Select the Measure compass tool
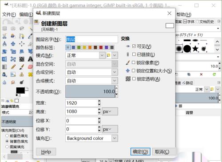The height and width of the screenshot is (162, 222). click(4, 44)
